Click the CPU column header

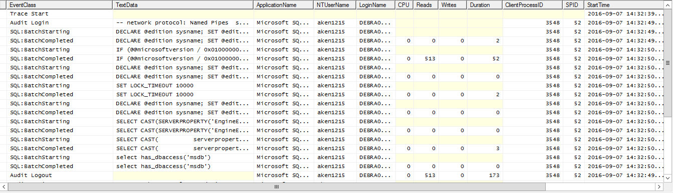pos(404,4)
